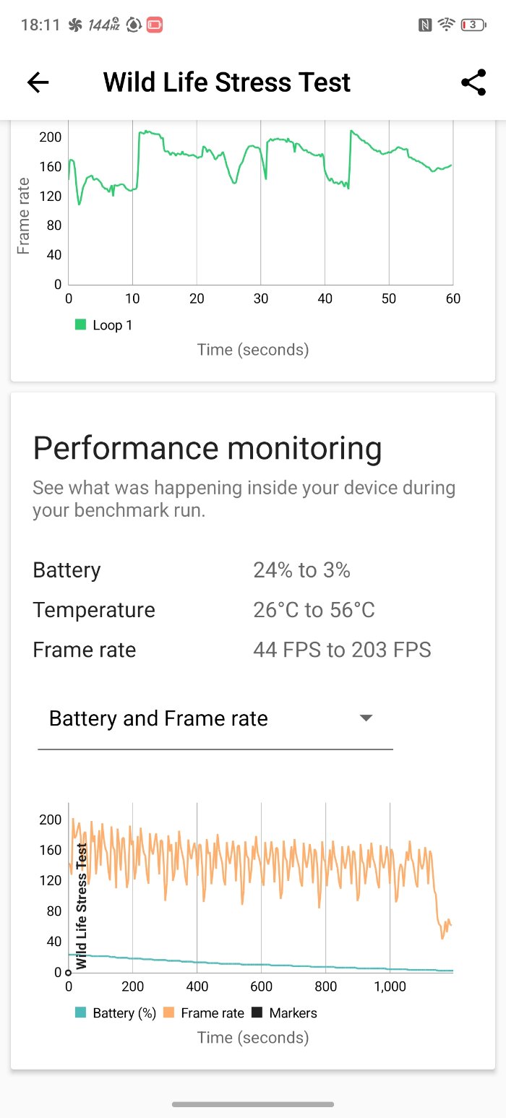Toggle Markers series in legend
506x1118 pixels.
[285, 1013]
